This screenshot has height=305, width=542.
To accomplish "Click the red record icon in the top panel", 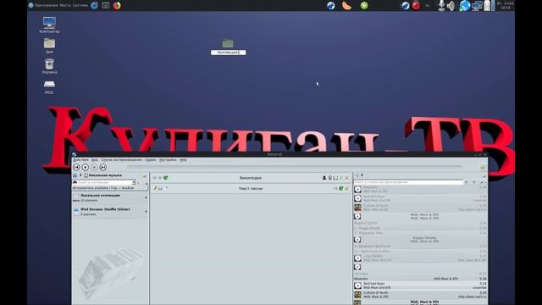I will click(x=416, y=6).
